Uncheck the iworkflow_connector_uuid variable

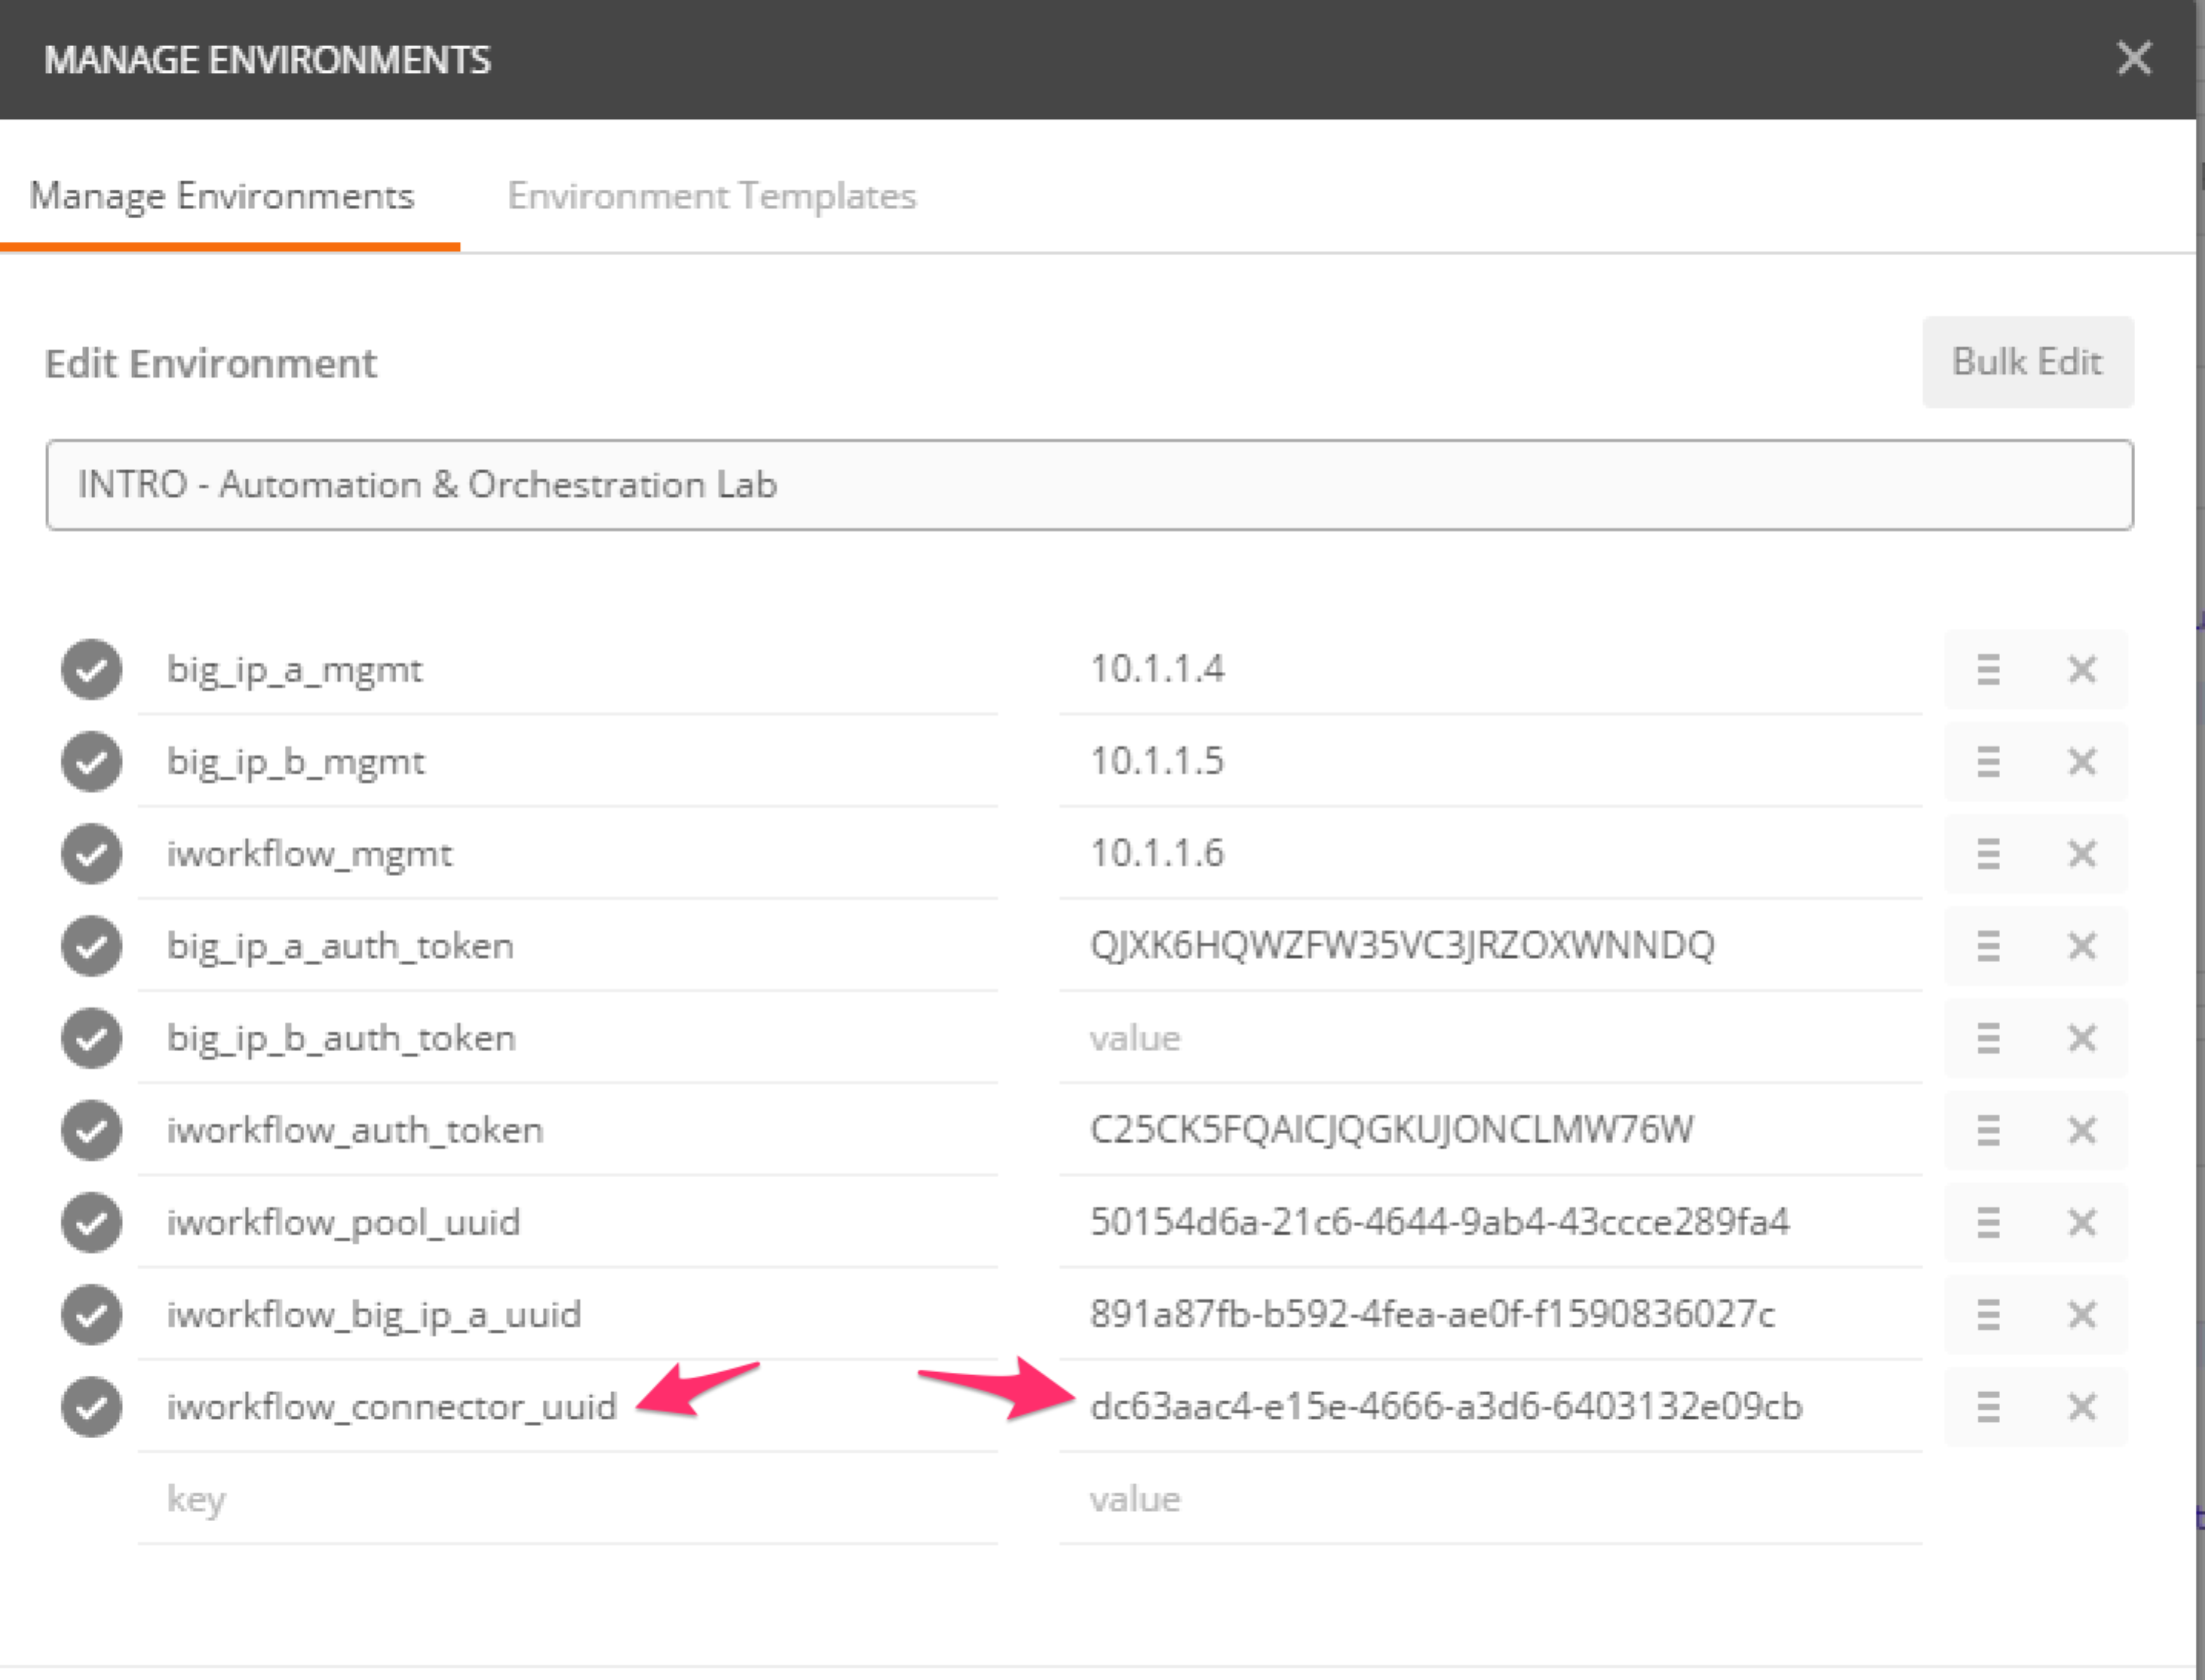91,1406
